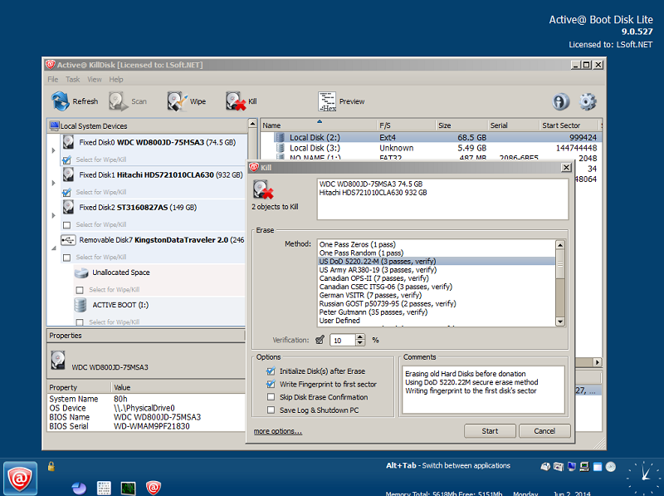Image resolution: width=664 pixels, height=496 pixels.
Task: Click the Refresh toolbar icon
Action: click(x=60, y=101)
